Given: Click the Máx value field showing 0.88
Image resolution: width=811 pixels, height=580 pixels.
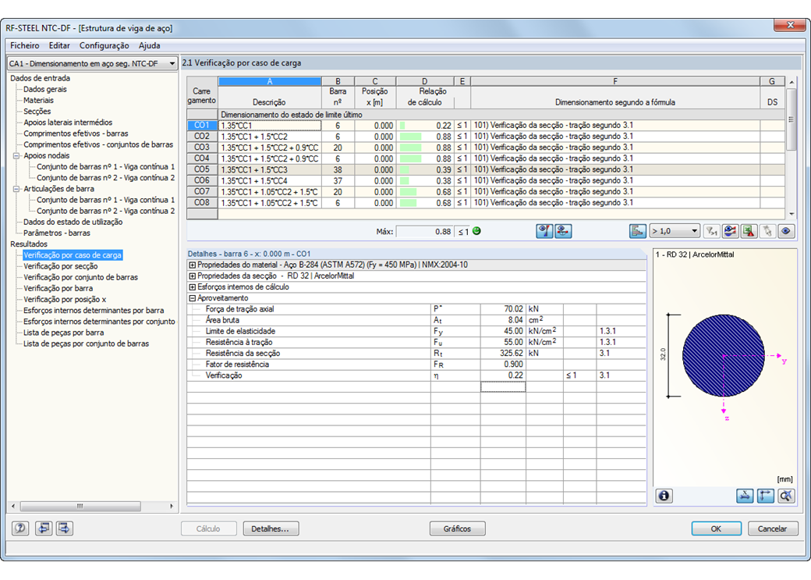Looking at the screenshot, I should [x=425, y=232].
